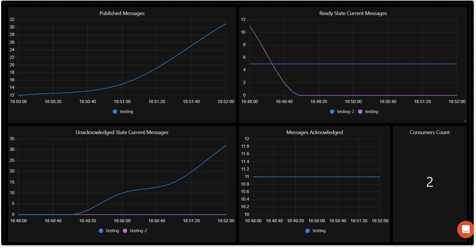The height and width of the screenshot is (248, 476).
Task: Click purple color dot for testing-2 in Unacknowledged State
Action: (125, 231)
